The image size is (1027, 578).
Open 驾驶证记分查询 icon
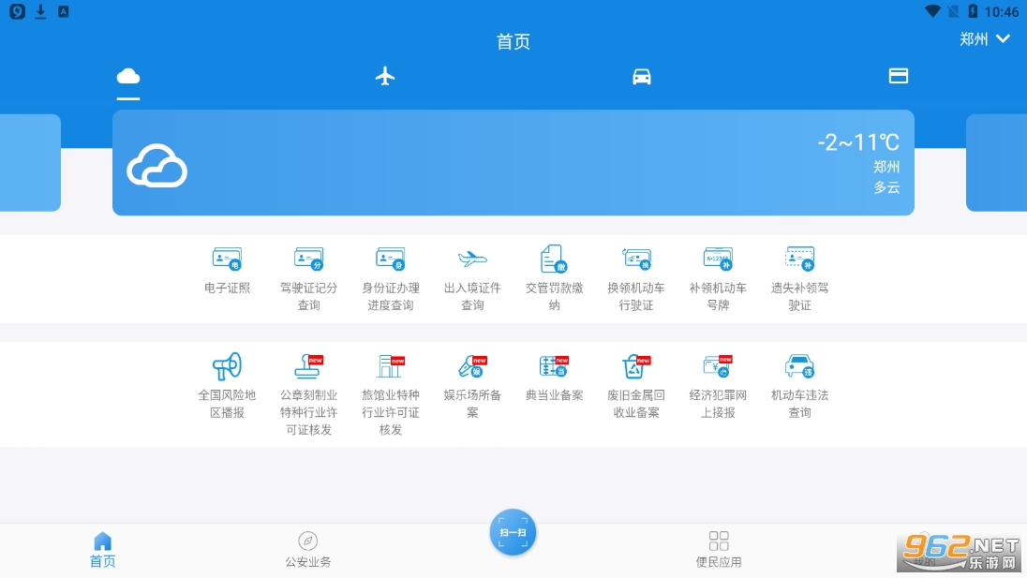tap(308, 259)
